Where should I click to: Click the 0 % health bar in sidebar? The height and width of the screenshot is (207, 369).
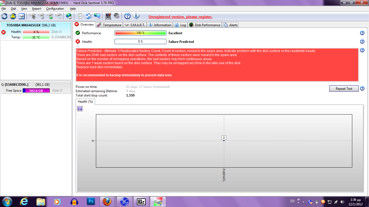click(x=36, y=32)
